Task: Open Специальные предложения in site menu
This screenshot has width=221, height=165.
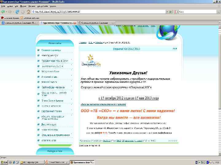Action: 56,135
